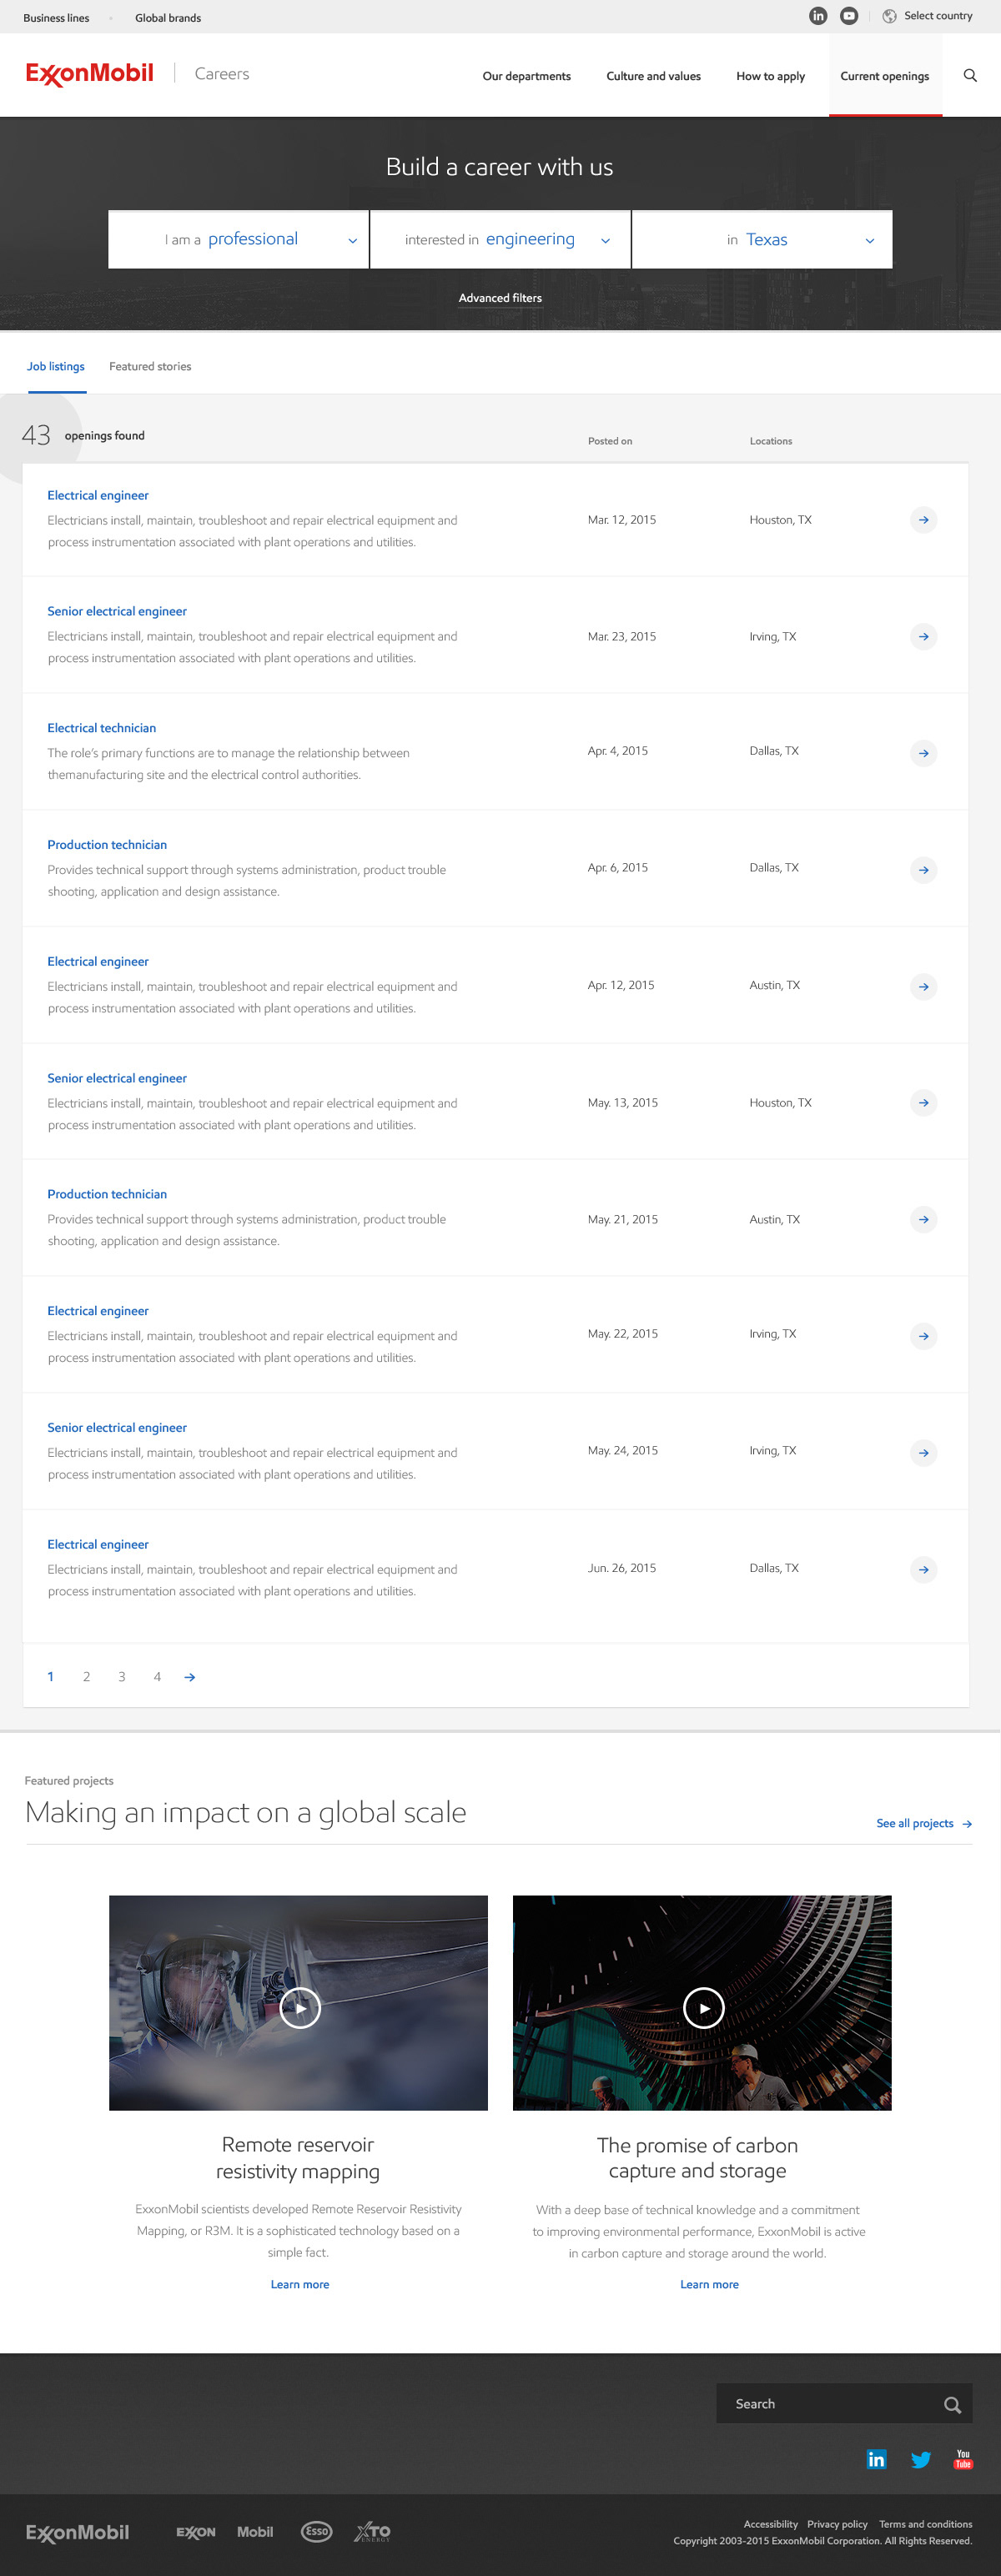
Task: Click the search magnifier in header
Action: [969, 76]
